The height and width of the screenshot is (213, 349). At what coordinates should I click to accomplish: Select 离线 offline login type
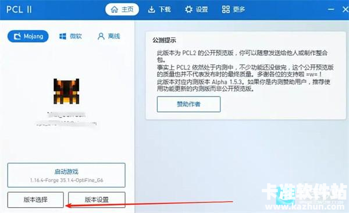pos(109,36)
